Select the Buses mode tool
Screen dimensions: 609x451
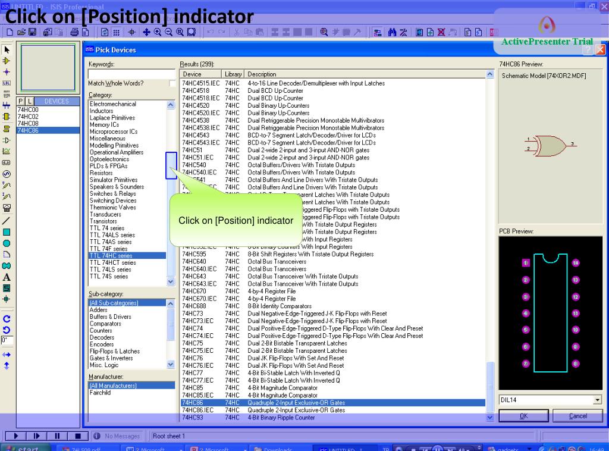click(x=7, y=105)
